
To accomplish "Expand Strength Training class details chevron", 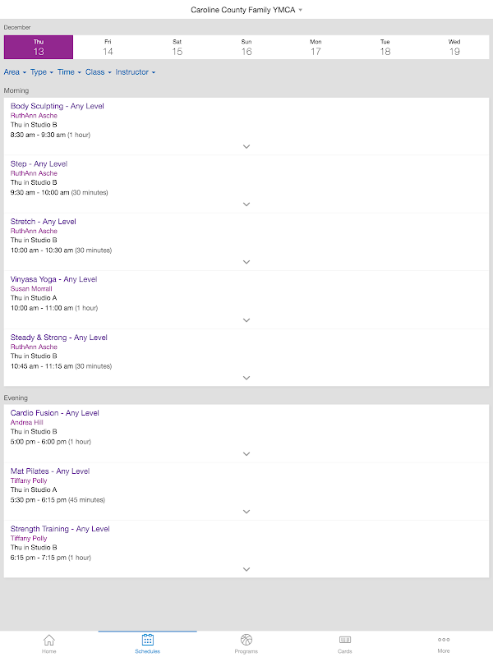I will (246, 569).
